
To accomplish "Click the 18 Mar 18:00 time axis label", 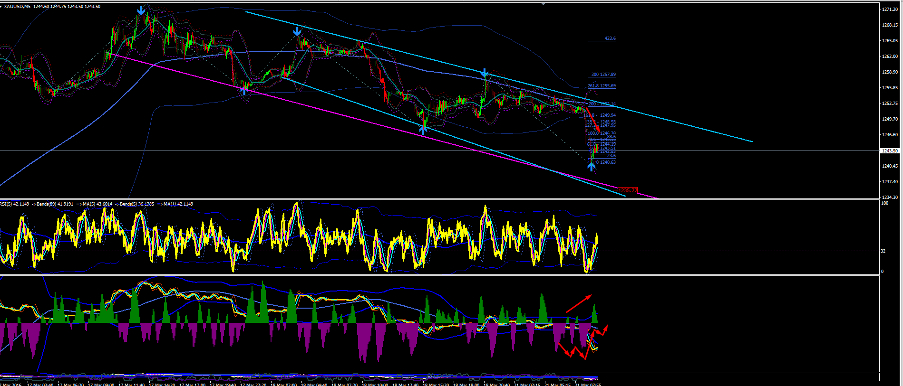I will click(466, 385).
